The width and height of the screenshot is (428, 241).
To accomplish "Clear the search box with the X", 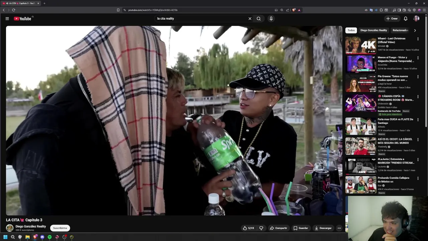I will point(250,18).
